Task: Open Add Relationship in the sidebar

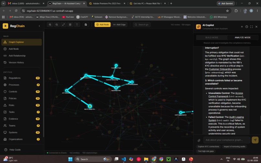Action: pos(21,56)
